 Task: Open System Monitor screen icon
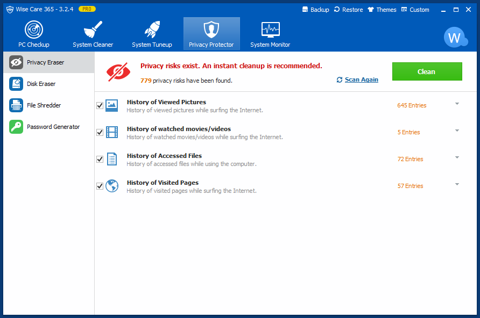pos(270,30)
